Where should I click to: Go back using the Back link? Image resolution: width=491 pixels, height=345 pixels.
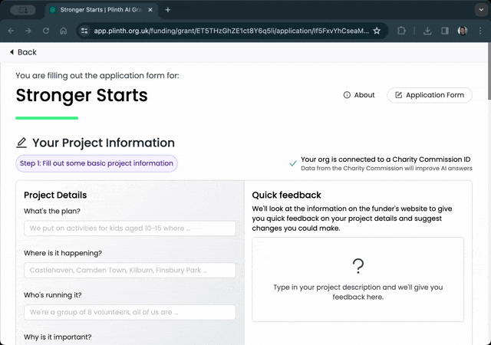click(23, 52)
